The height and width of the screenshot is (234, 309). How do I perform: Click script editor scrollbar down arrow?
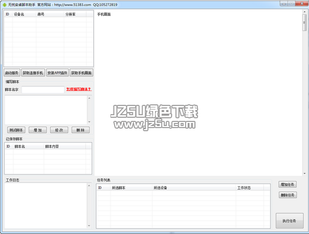(89, 122)
